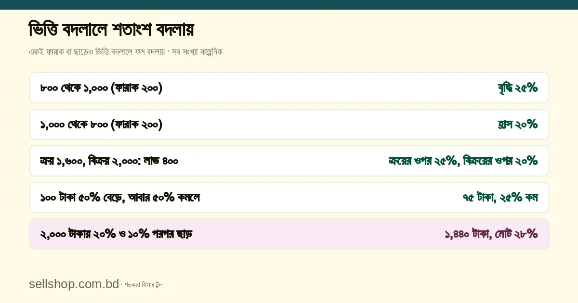Select the row '১০০ টাকা ৫০% বেড়ে, আবার ৫০% কমলে'
578x303 pixels.
pyautogui.click(x=289, y=198)
